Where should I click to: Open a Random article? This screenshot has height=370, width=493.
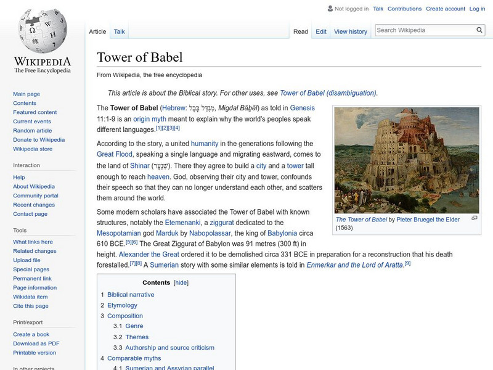click(33, 130)
